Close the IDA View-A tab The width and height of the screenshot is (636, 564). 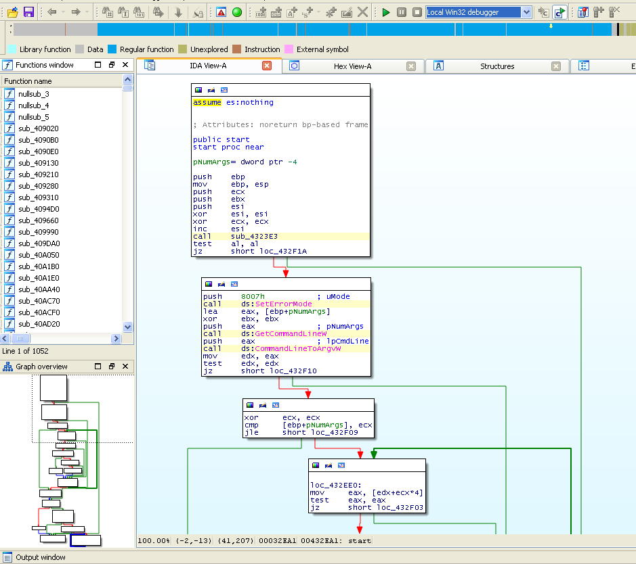click(267, 66)
